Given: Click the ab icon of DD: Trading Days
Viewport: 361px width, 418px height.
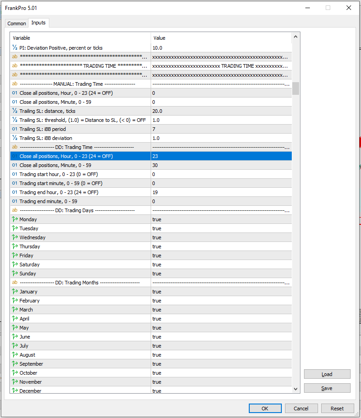Looking at the screenshot, I should pos(14,210).
